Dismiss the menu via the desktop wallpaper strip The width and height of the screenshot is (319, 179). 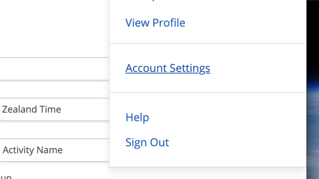pyautogui.click(x=313, y=89)
